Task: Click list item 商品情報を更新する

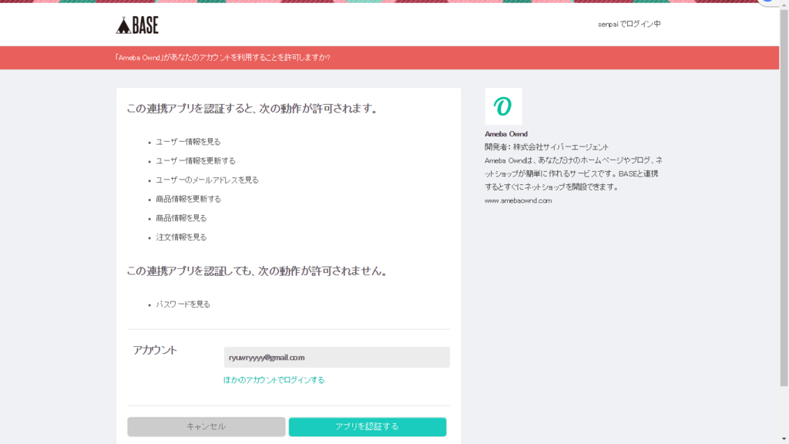Action: pos(188,200)
